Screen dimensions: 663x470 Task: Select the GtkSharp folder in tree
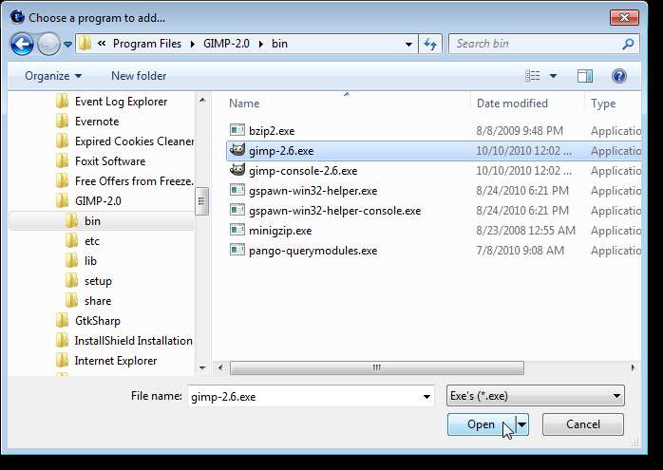click(98, 321)
